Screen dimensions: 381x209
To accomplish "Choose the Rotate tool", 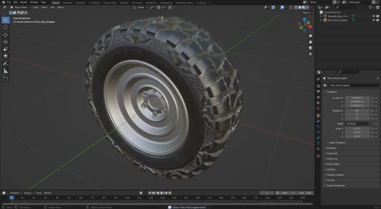I will coord(6,42).
